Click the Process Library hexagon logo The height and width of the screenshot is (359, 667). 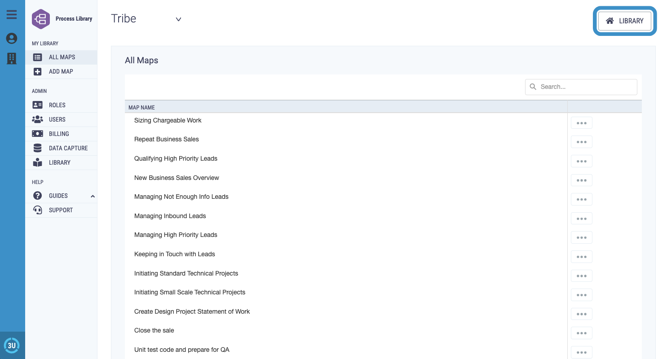tap(41, 19)
